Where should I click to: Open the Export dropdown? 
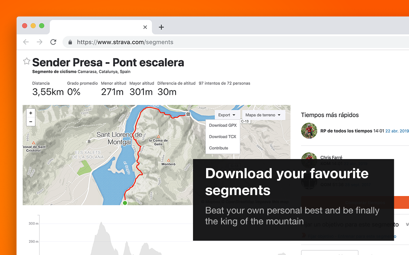coord(227,115)
